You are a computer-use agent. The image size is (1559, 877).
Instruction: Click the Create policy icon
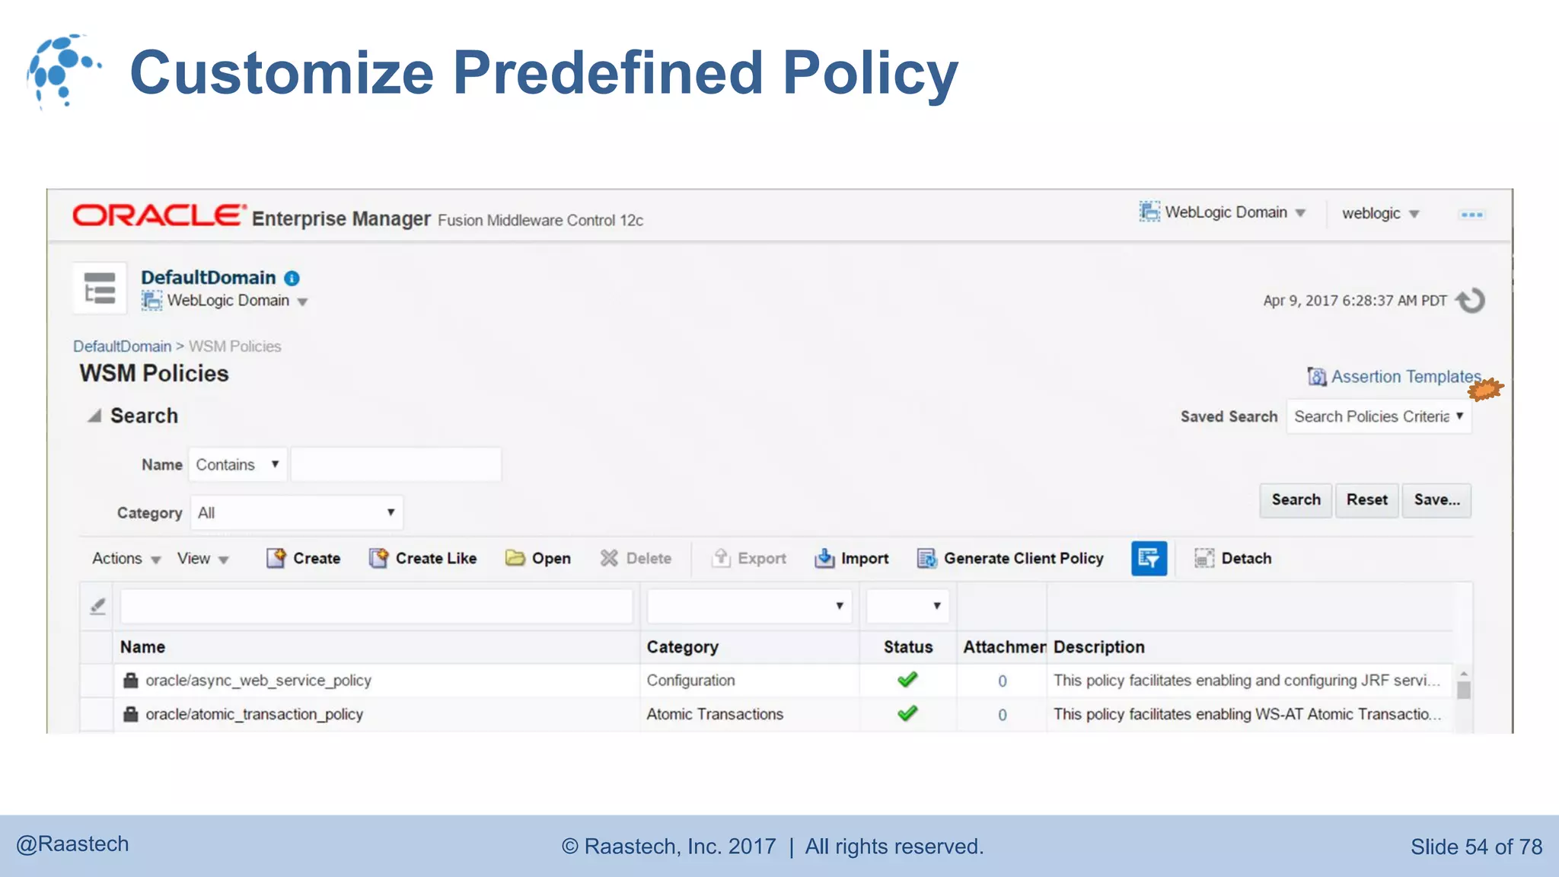276,559
